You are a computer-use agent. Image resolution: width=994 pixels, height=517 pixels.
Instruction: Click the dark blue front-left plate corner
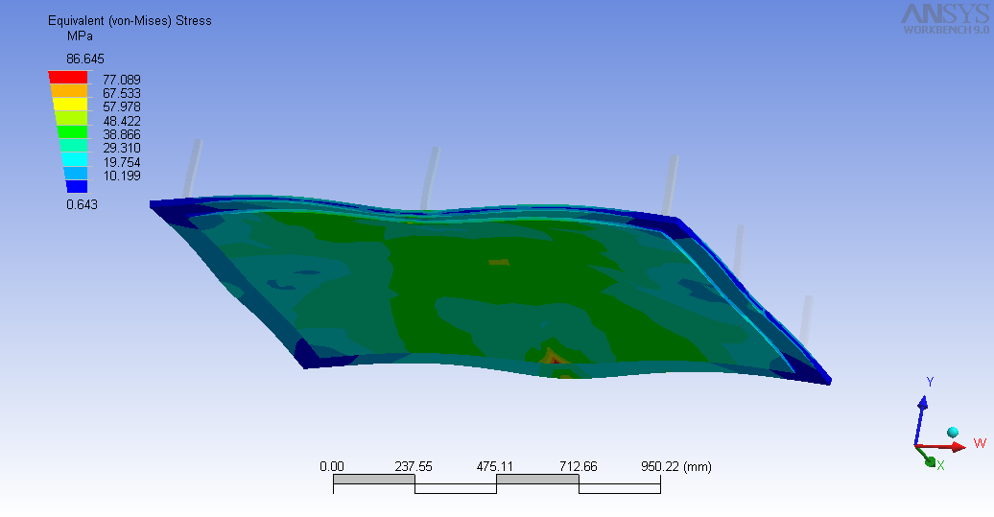[x=309, y=356]
